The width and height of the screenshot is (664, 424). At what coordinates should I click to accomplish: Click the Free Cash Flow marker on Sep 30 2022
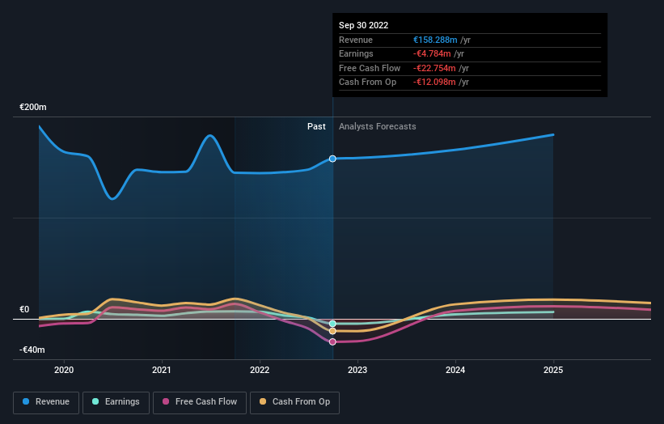click(332, 341)
